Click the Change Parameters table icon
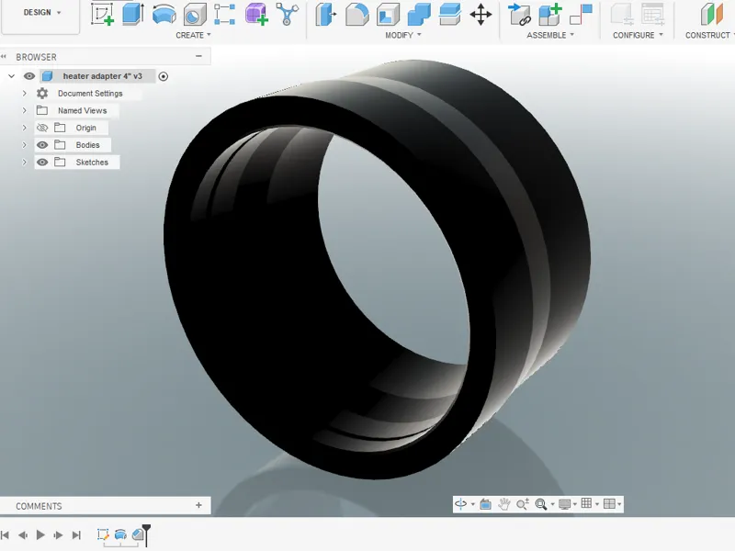This screenshot has width=735, height=551. pos(652,14)
